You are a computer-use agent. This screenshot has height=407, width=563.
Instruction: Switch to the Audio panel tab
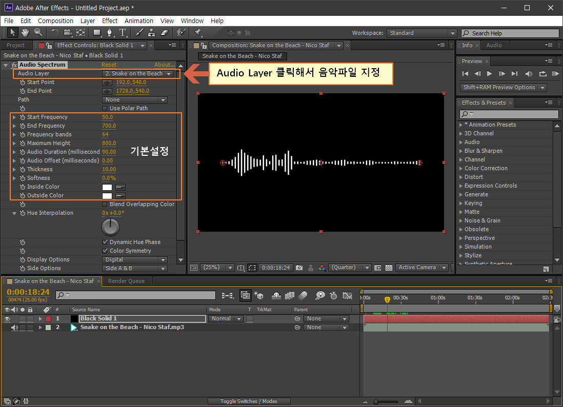[494, 45]
